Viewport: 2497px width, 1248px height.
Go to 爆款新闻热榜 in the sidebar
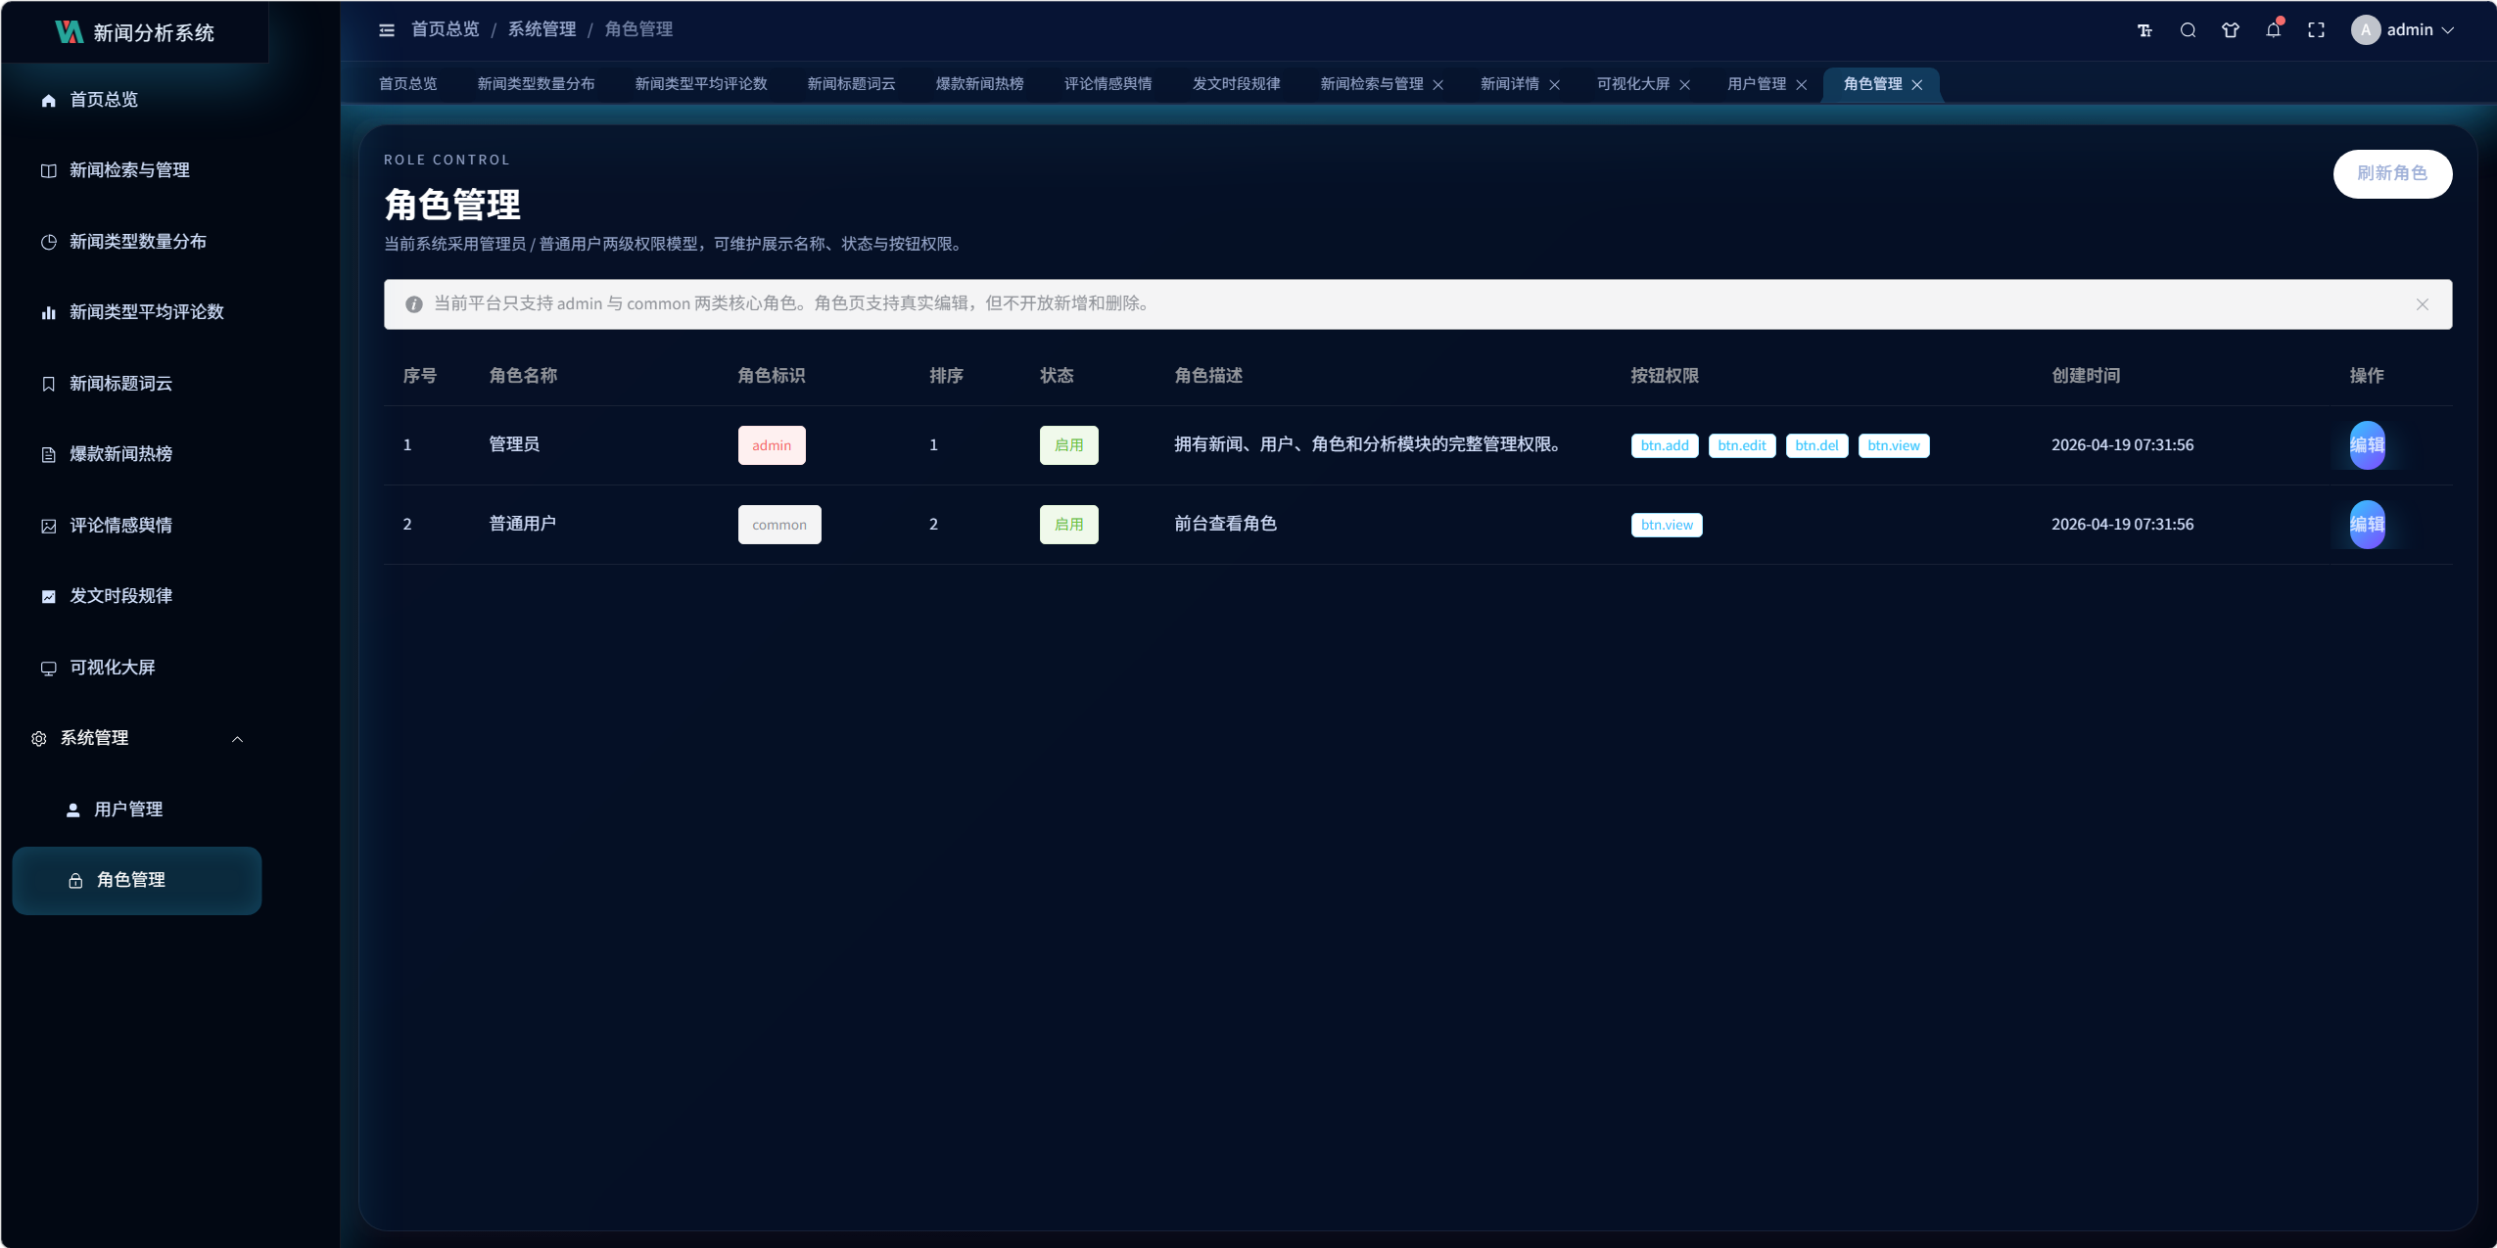point(120,454)
